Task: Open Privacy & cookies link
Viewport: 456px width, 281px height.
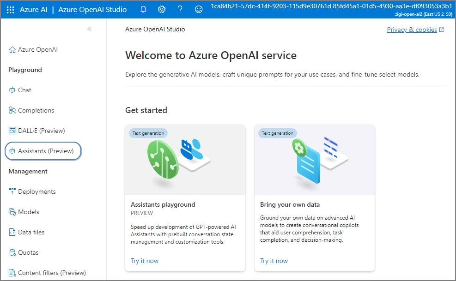Action: coord(412,30)
